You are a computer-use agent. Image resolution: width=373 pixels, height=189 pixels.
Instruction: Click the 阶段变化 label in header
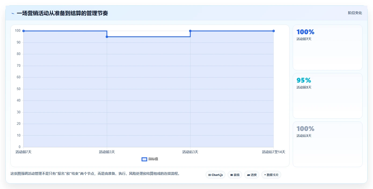(x=355, y=13)
